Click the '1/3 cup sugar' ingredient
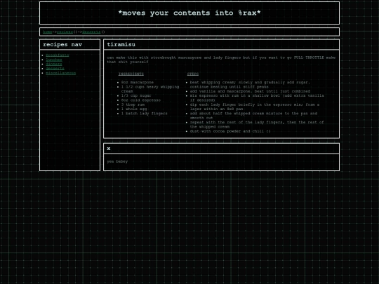379x284 pixels. [x=136, y=95]
